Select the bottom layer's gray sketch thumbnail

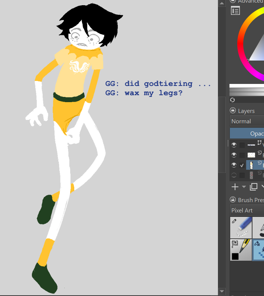[x=251, y=175]
